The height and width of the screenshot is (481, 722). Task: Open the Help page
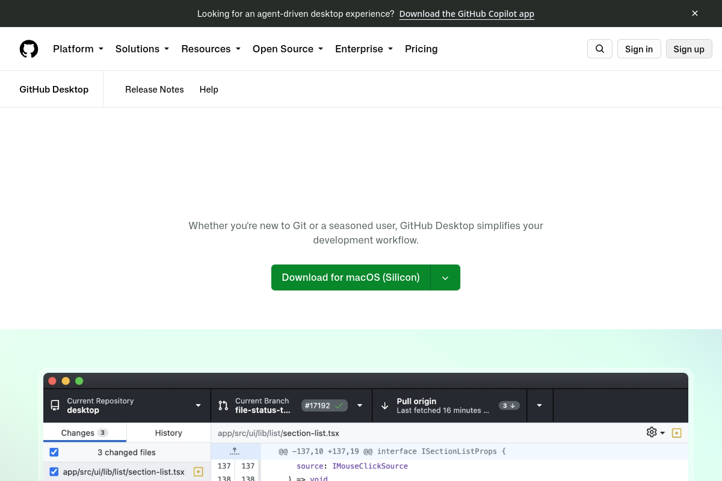pos(209,90)
